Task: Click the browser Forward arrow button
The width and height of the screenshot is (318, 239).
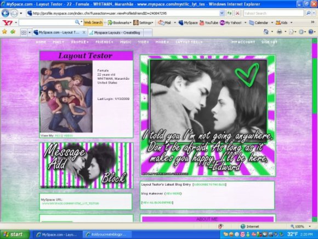Action: click(14, 13)
